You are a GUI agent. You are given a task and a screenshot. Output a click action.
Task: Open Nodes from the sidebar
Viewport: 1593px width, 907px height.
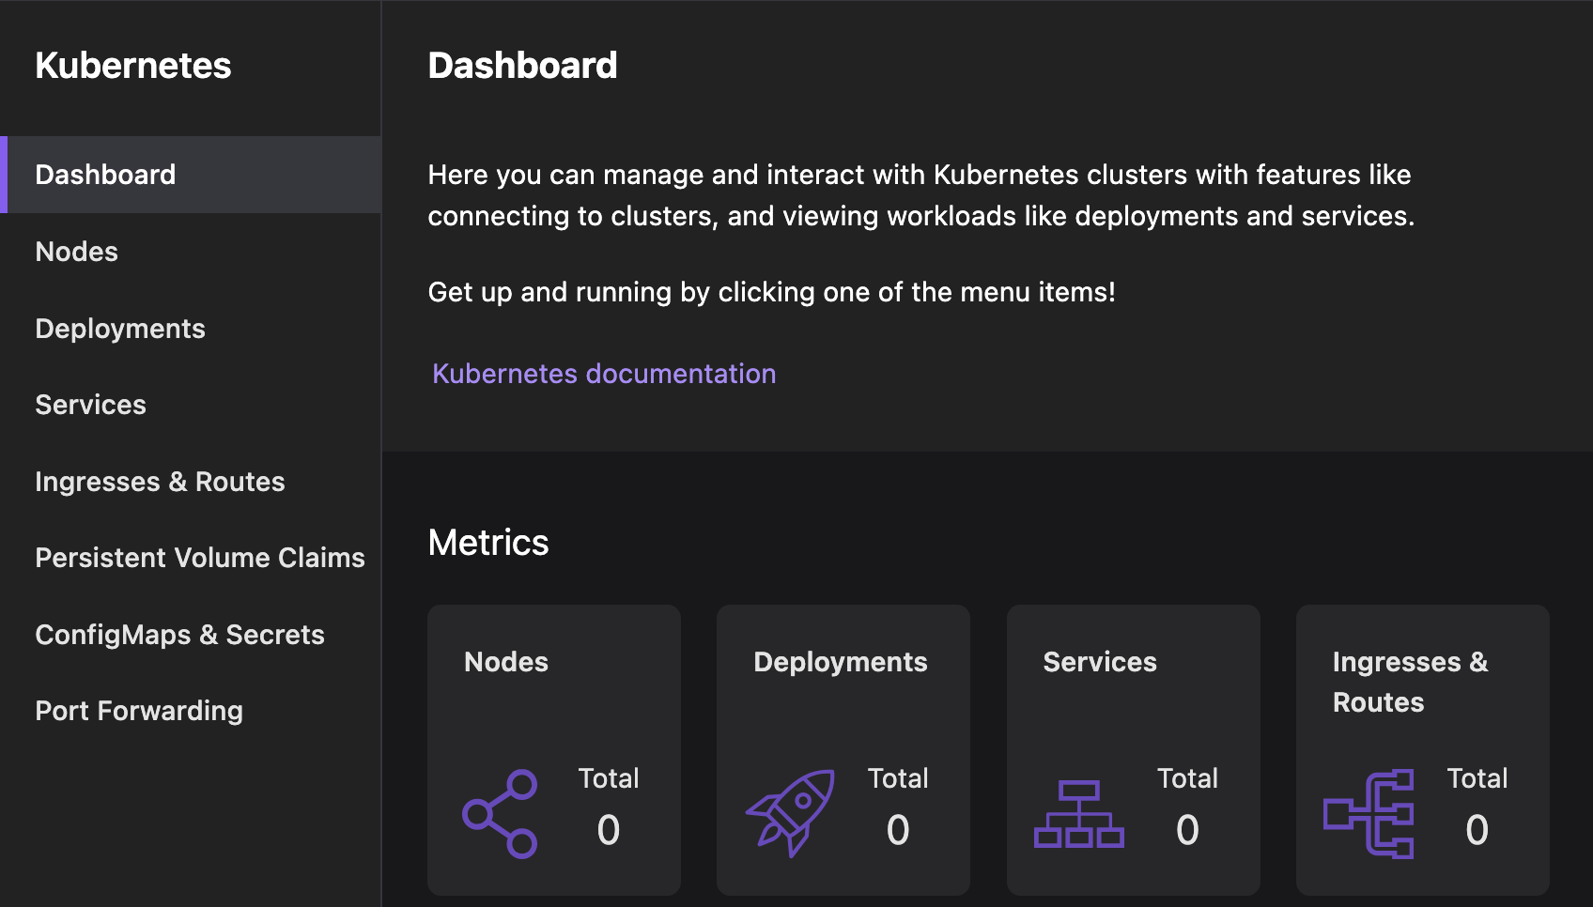(x=191, y=252)
